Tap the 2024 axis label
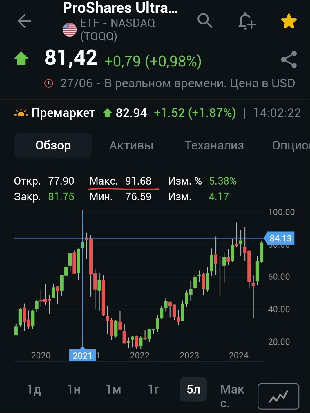310x413 pixels. 239,355
